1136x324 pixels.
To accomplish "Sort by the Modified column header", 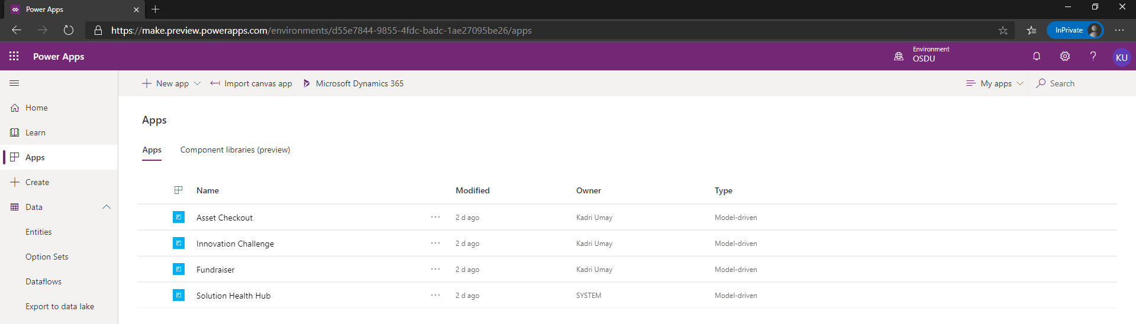I will 472,190.
